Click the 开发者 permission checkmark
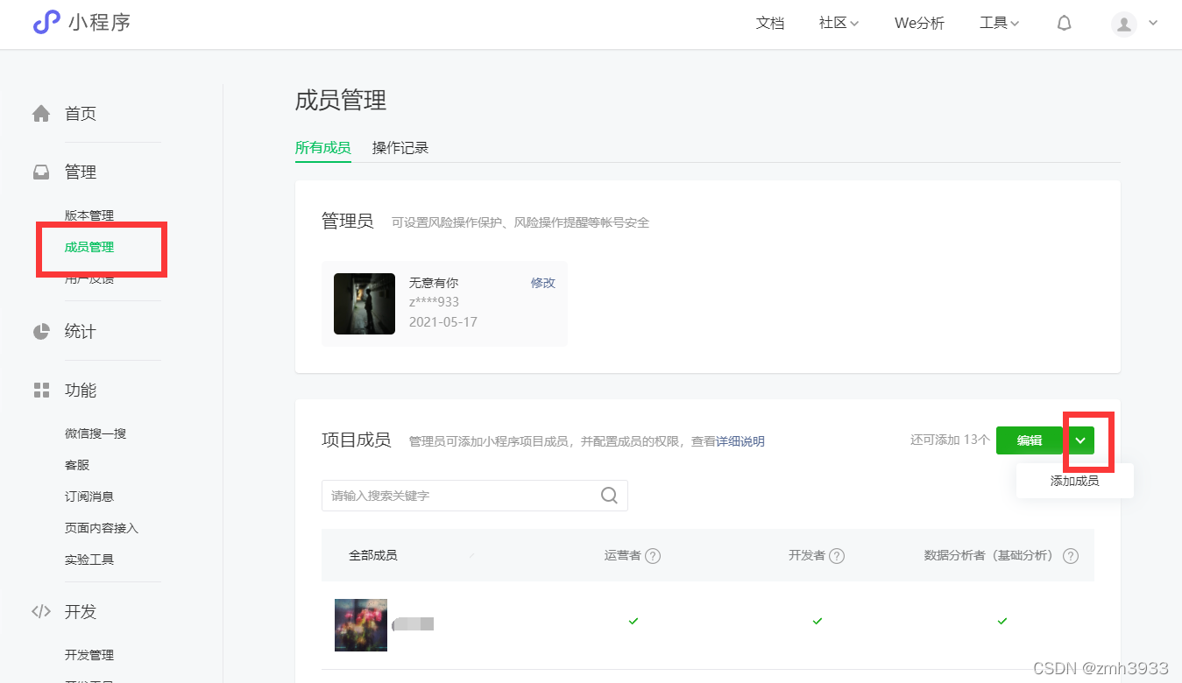 (817, 621)
